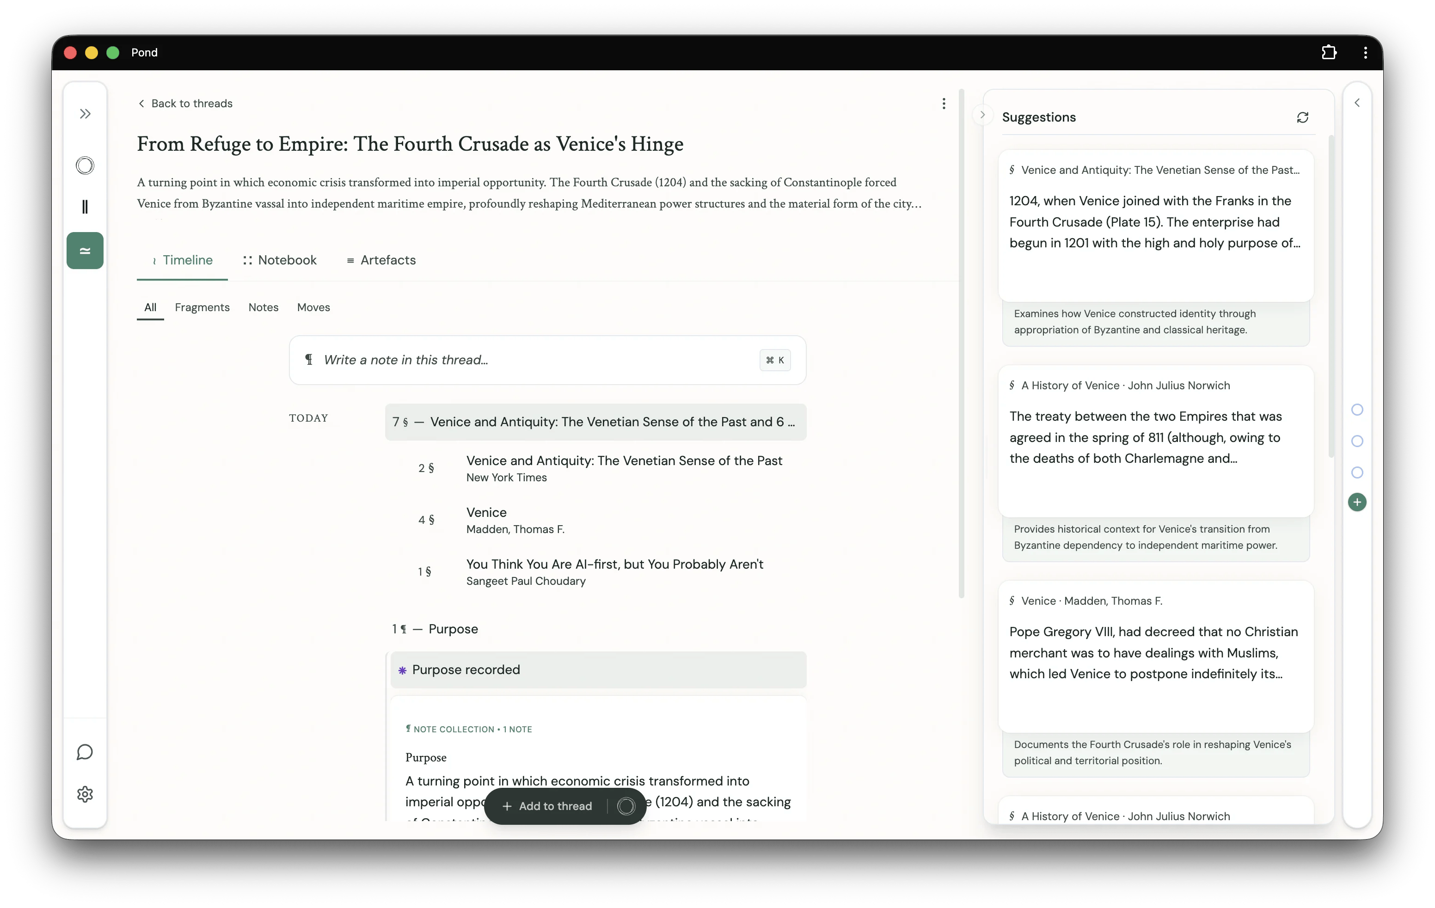The image size is (1435, 908).
Task: Open the two vertical bars sidebar icon
Action: click(85, 207)
